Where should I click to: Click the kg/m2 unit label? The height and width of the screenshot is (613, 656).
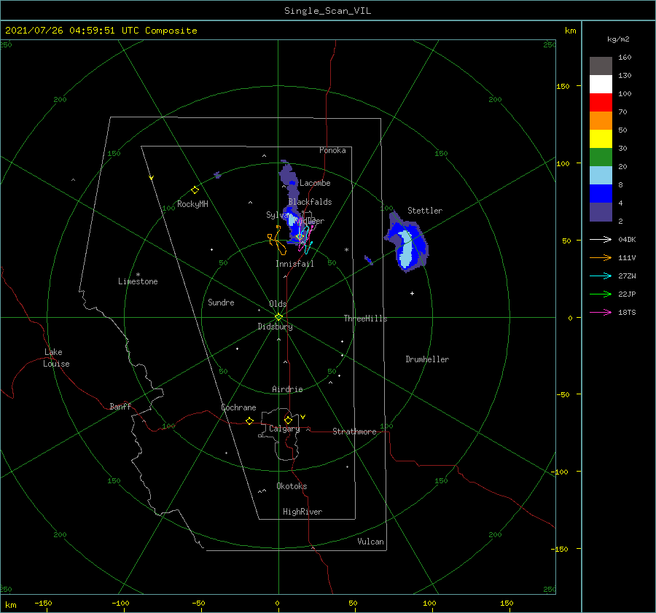(618, 39)
